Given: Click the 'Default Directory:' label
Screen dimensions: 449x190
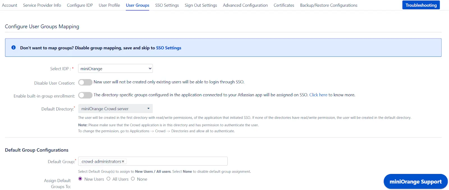Looking at the screenshot, I should coord(58,109).
